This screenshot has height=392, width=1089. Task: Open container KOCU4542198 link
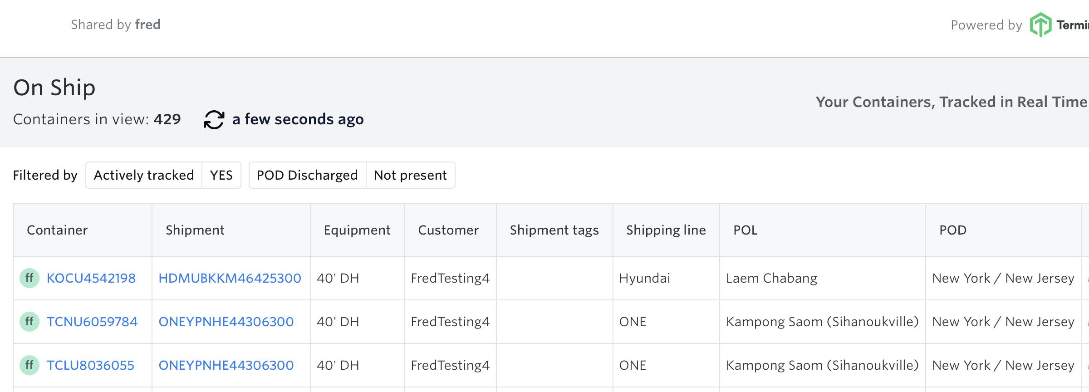tap(91, 278)
